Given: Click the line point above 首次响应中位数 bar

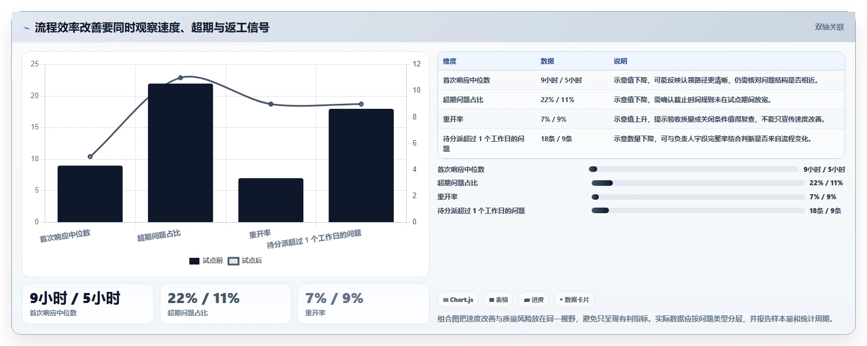Looking at the screenshot, I should point(90,157).
